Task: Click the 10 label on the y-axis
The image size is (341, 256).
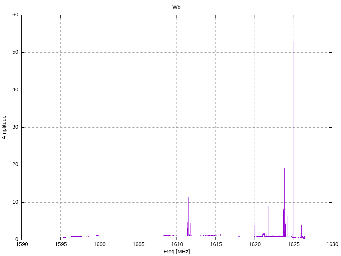Action: 15,202
